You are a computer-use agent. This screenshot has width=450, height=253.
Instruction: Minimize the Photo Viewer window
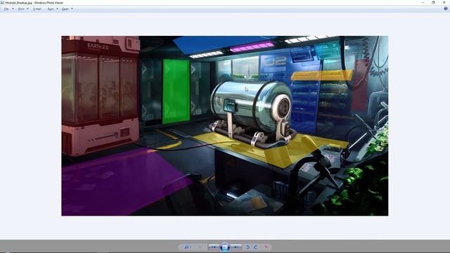point(423,2)
